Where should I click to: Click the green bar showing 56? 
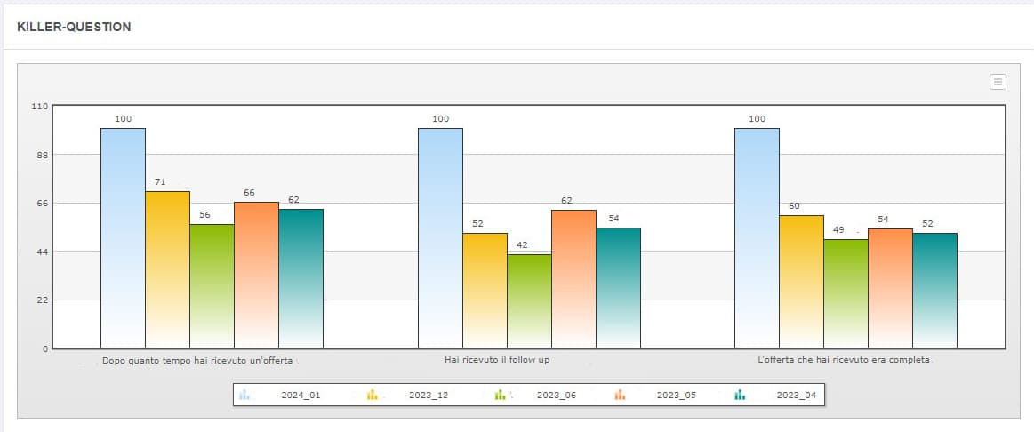(212, 285)
